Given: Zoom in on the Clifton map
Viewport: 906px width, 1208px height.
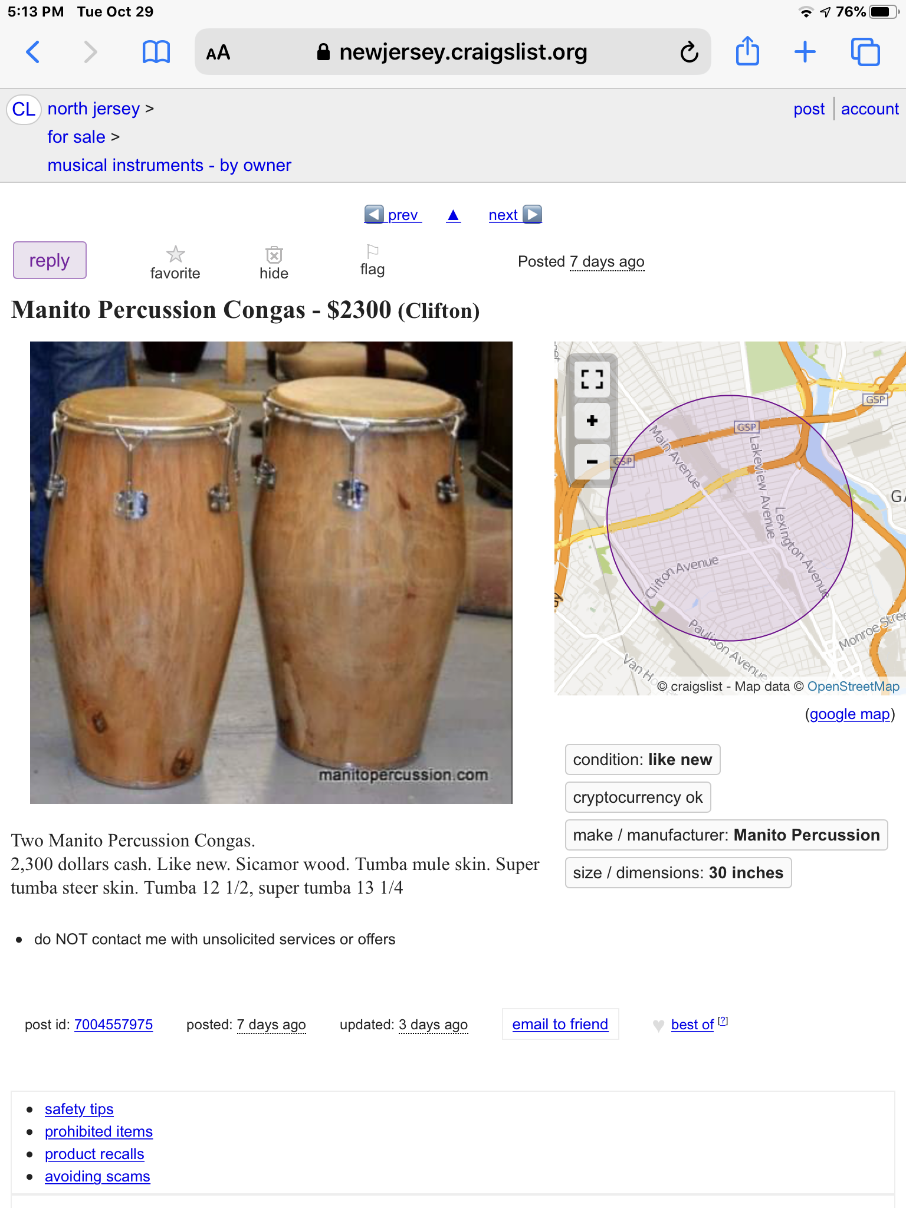Looking at the screenshot, I should [592, 421].
